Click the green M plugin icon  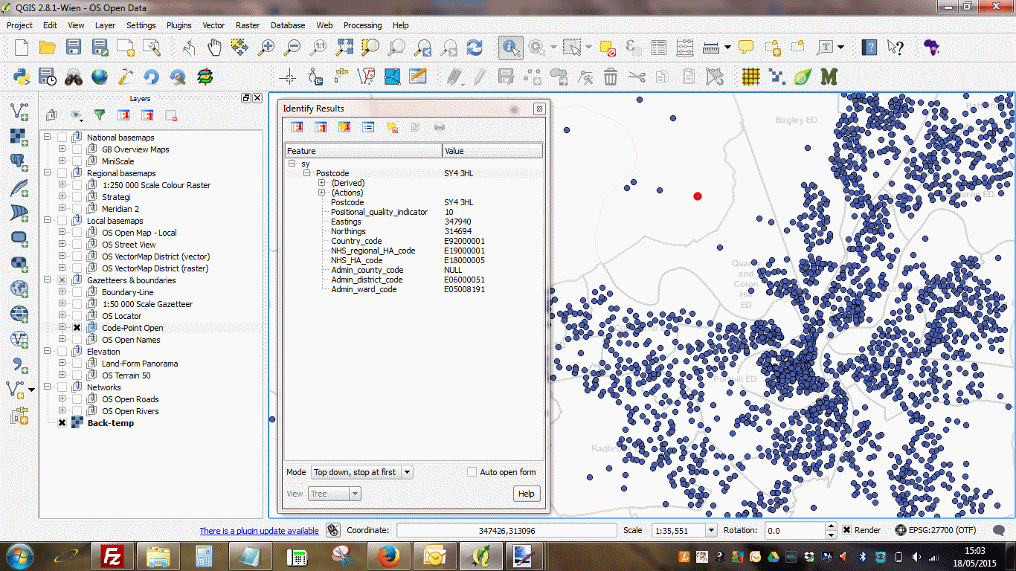click(x=829, y=76)
